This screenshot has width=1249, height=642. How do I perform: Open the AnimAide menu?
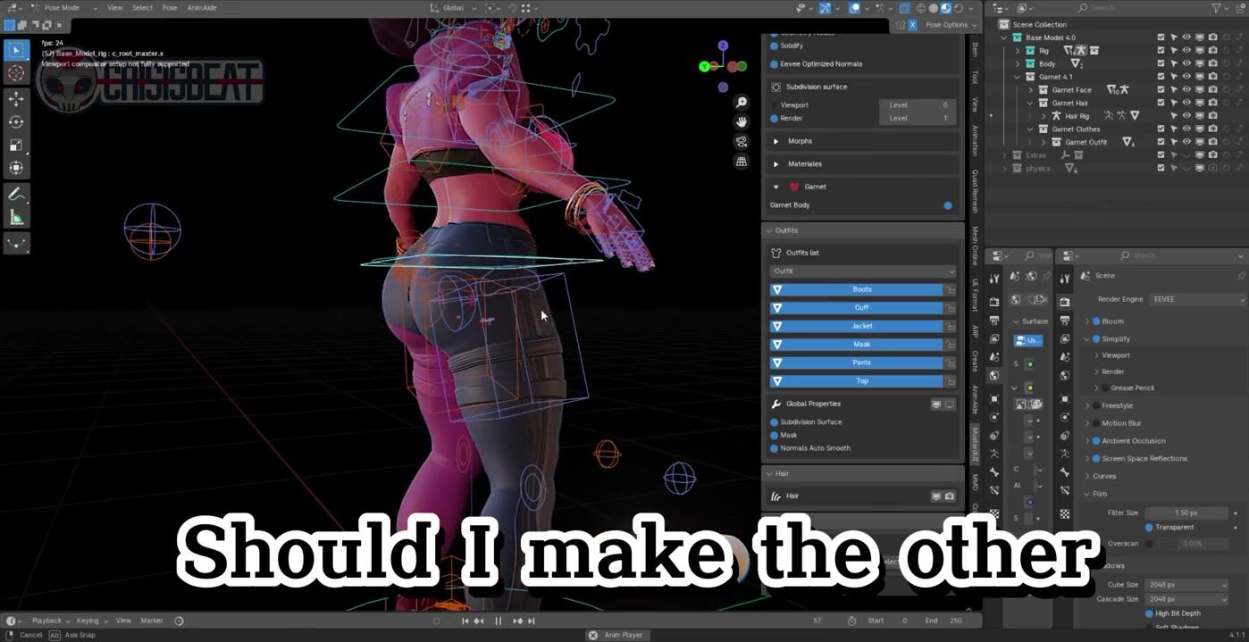pyautogui.click(x=201, y=8)
